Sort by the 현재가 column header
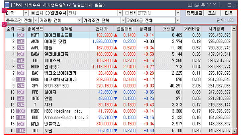The width and height of the screenshot is (242, 135). click(x=101, y=29)
